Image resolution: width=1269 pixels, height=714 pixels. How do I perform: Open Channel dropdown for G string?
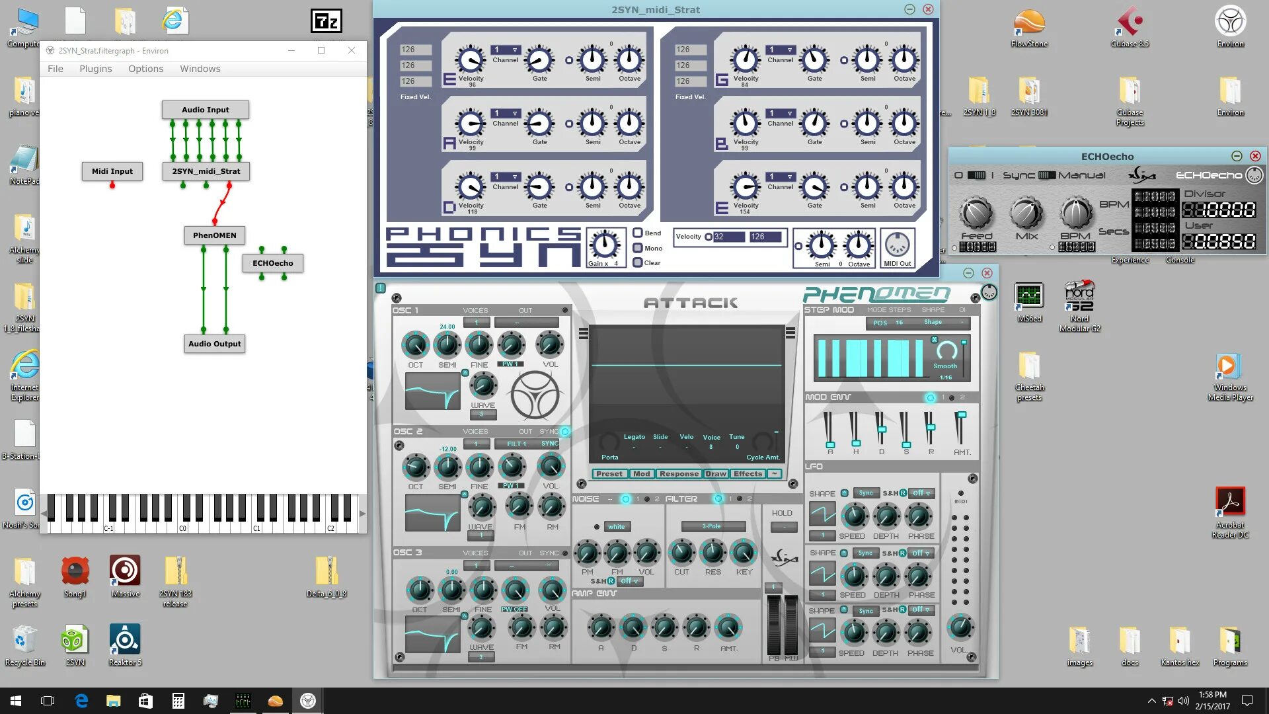coord(781,50)
